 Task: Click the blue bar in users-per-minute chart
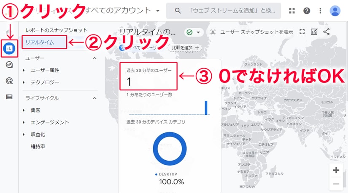point(206,108)
